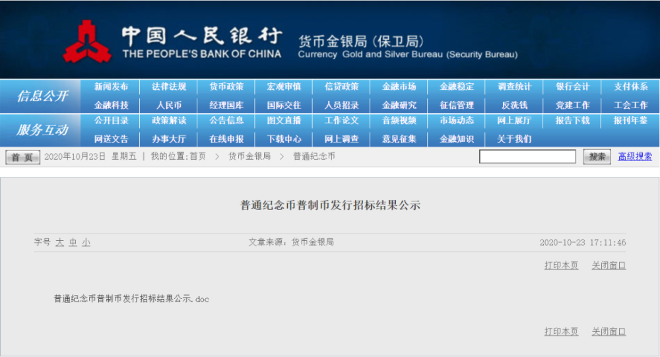Image resolution: width=660 pixels, height=357 pixels.
Task: Click the 搜索 search button
Action: (x=597, y=157)
